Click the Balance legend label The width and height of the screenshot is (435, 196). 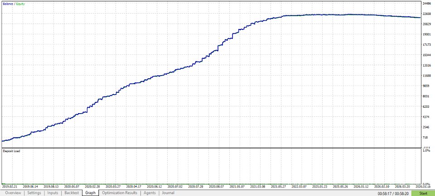coord(8,4)
